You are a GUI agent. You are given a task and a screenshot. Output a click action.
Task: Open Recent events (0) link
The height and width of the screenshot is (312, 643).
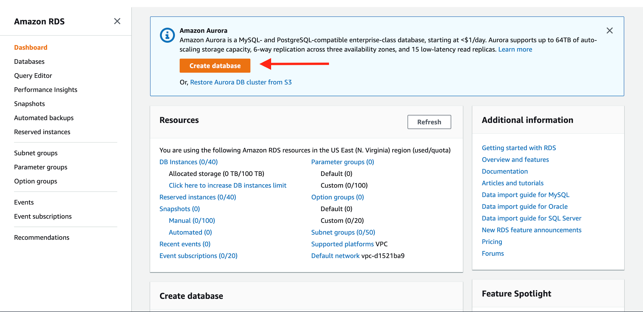pyautogui.click(x=185, y=244)
